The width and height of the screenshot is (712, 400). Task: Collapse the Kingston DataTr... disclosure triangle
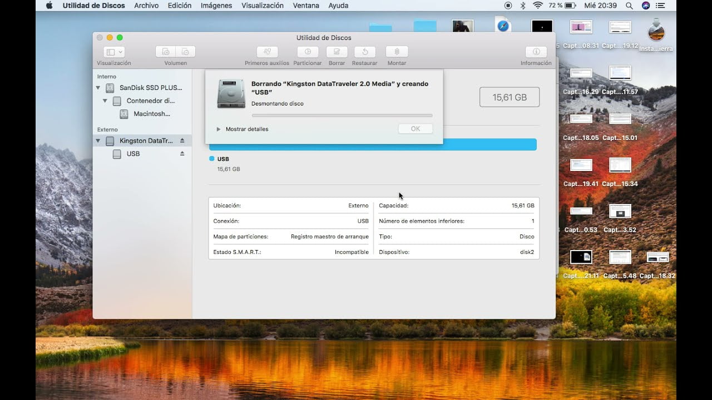(x=98, y=141)
